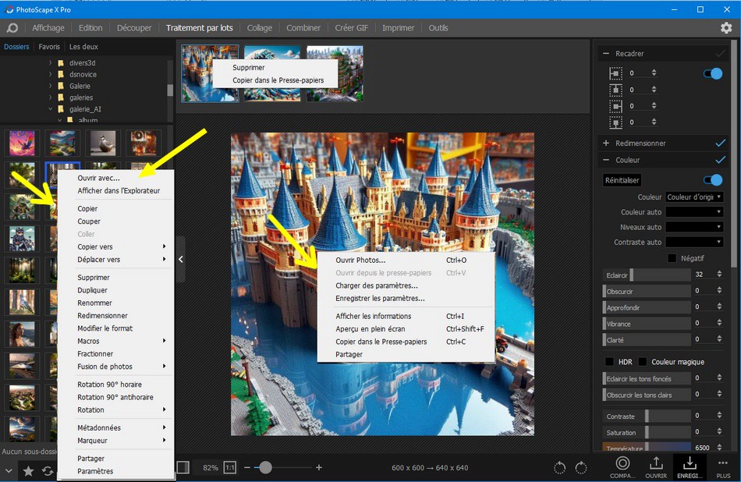Select the city image in the batch strip

click(335, 73)
